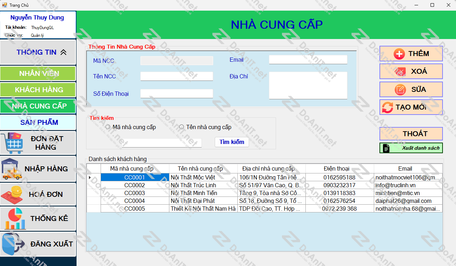Open the NHÂN VIÊN section
This screenshot has width=456, height=266.
point(38,73)
